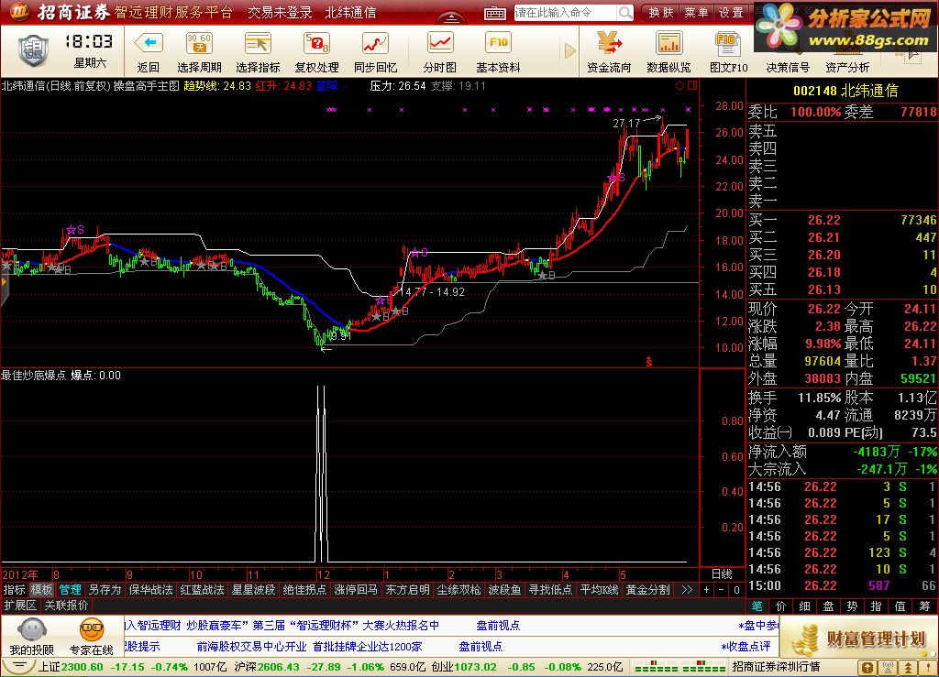Click the 0 reset-panel button
Screen dimensions: 939x677
(x=736, y=590)
